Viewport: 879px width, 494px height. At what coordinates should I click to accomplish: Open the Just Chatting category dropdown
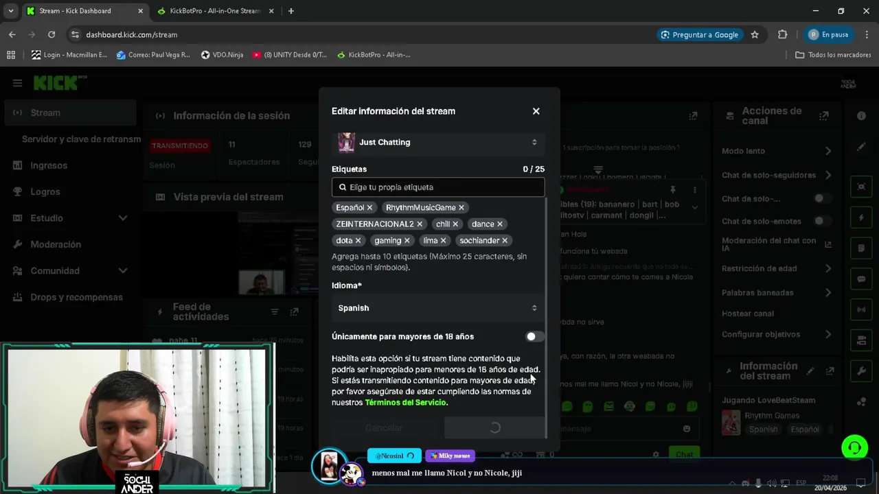(438, 142)
